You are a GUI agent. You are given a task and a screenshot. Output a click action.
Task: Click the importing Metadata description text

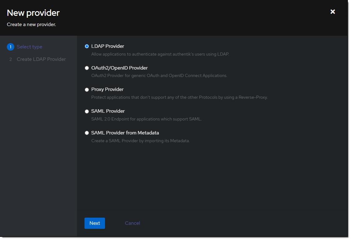point(140,141)
